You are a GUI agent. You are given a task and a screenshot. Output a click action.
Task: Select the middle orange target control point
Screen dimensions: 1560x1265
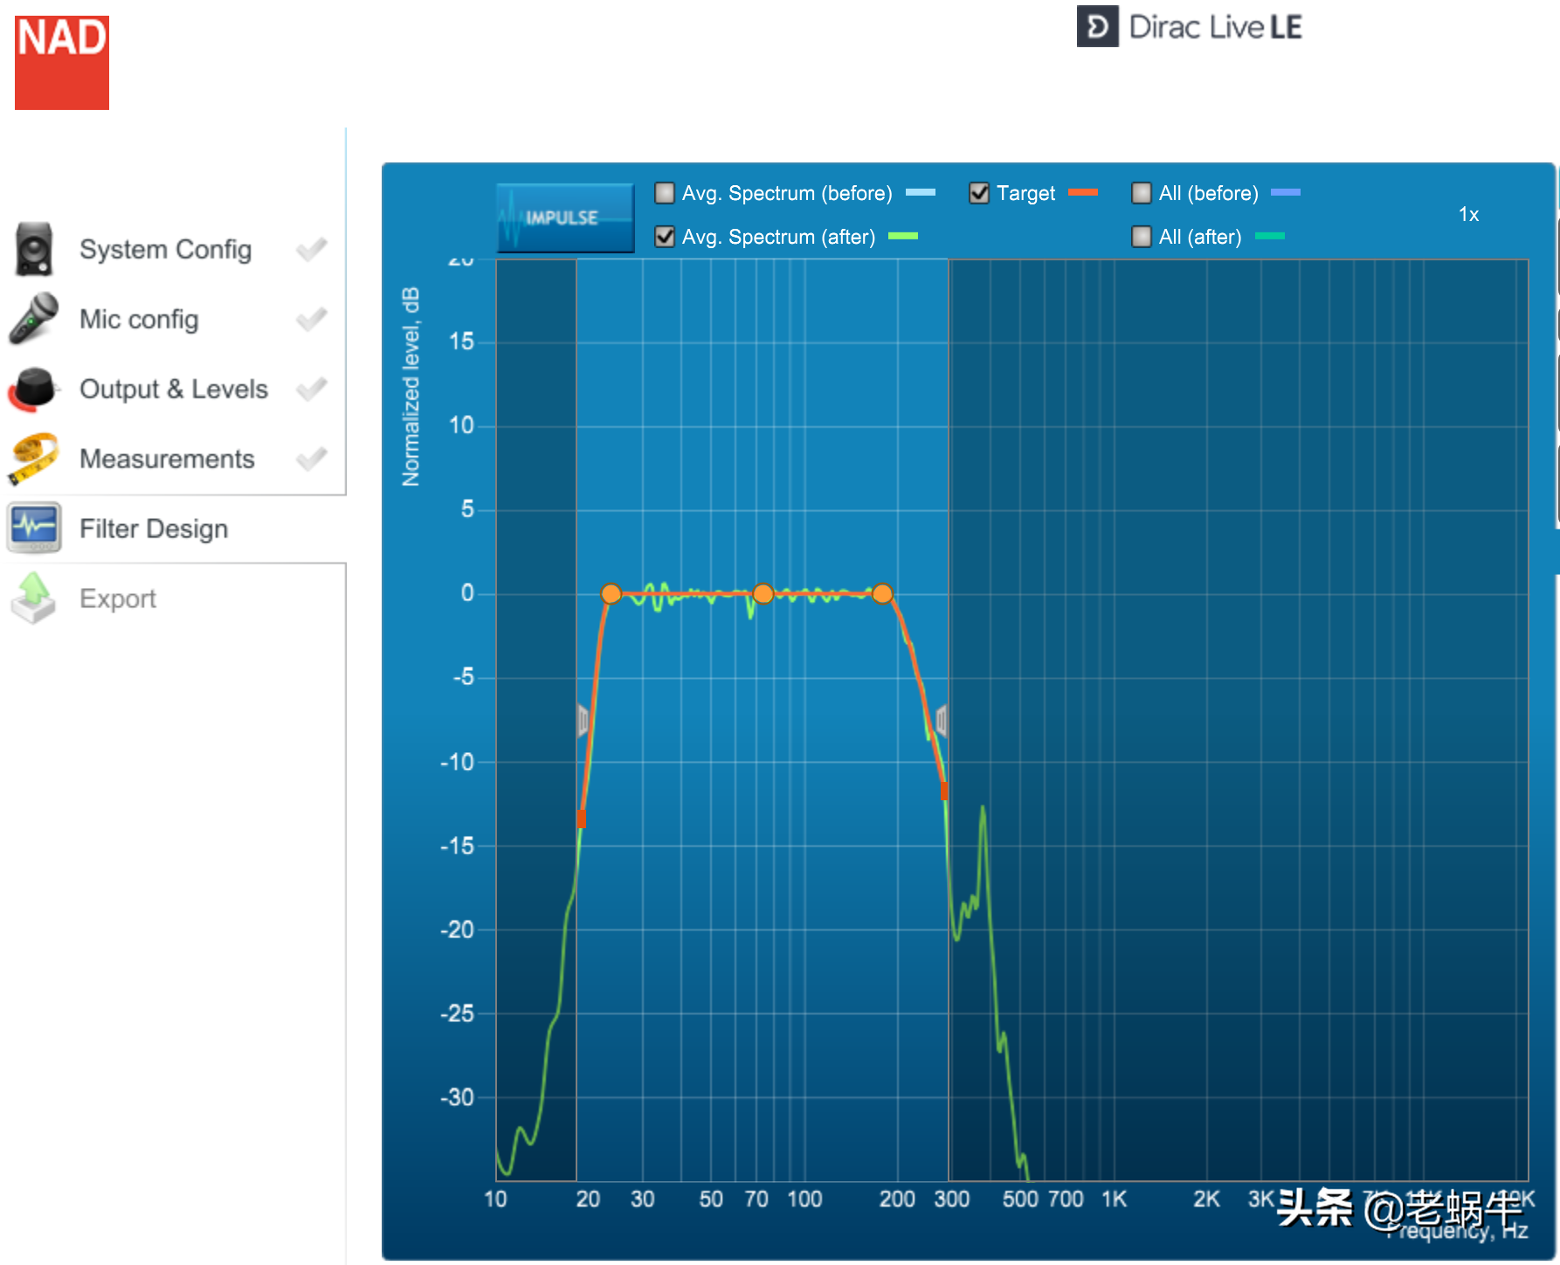(763, 594)
